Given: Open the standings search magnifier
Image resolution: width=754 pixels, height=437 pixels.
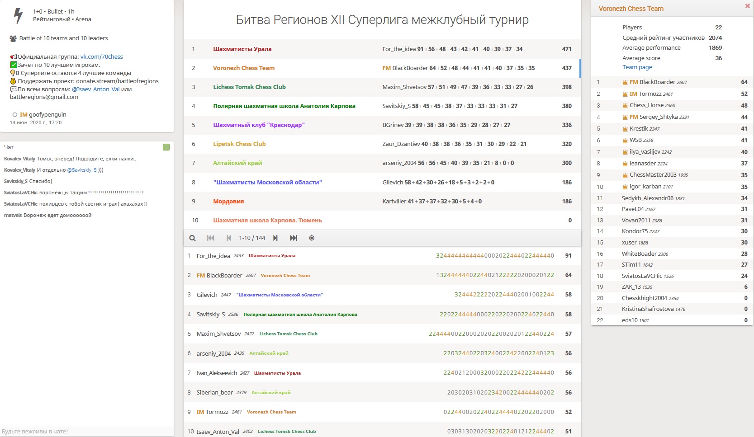Looking at the screenshot, I should pos(192,238).
